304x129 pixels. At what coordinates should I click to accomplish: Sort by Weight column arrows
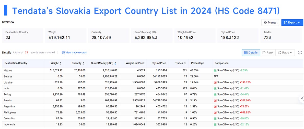pos(61,63)
